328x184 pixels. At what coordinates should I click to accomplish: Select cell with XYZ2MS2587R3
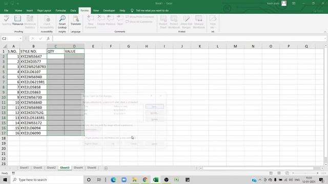tap(33, 67)
